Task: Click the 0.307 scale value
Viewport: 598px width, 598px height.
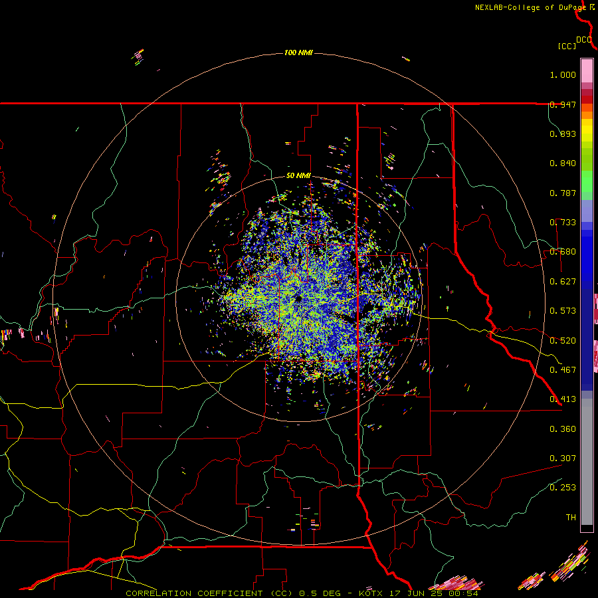Action: point(563,458)
